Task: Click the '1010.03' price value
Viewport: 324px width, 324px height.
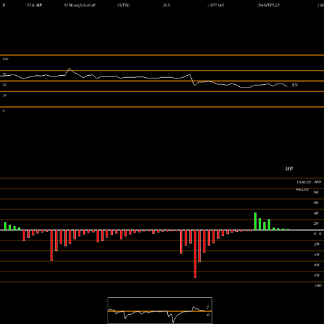Action: click(x=303, y=182)
